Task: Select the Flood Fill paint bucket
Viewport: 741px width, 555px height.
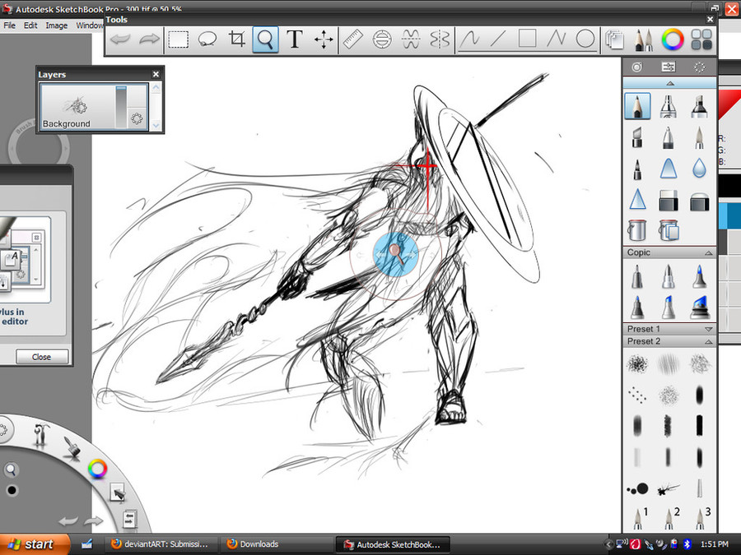Action: tap(636, 230)
